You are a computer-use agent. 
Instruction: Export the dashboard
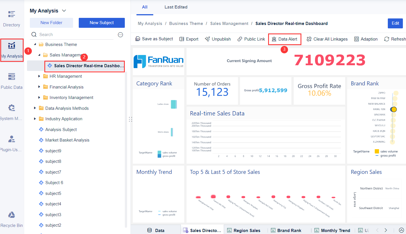(x=189, y=39)
